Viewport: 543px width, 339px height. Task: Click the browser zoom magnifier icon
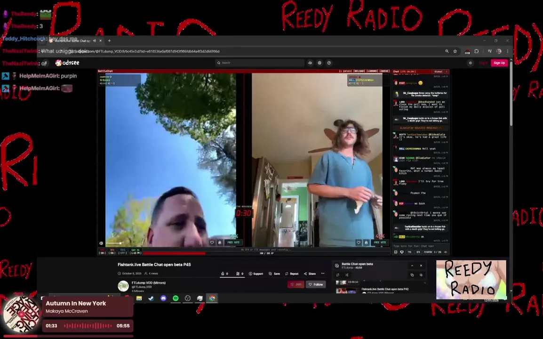click(447, 51)
